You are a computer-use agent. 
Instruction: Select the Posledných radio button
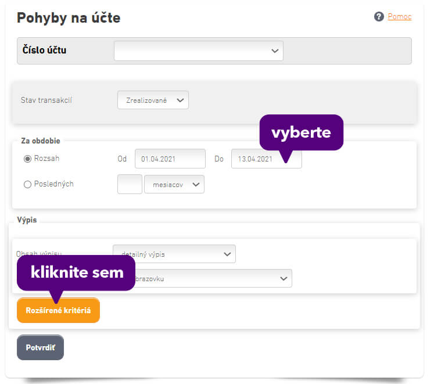click(x=27, y=184)
